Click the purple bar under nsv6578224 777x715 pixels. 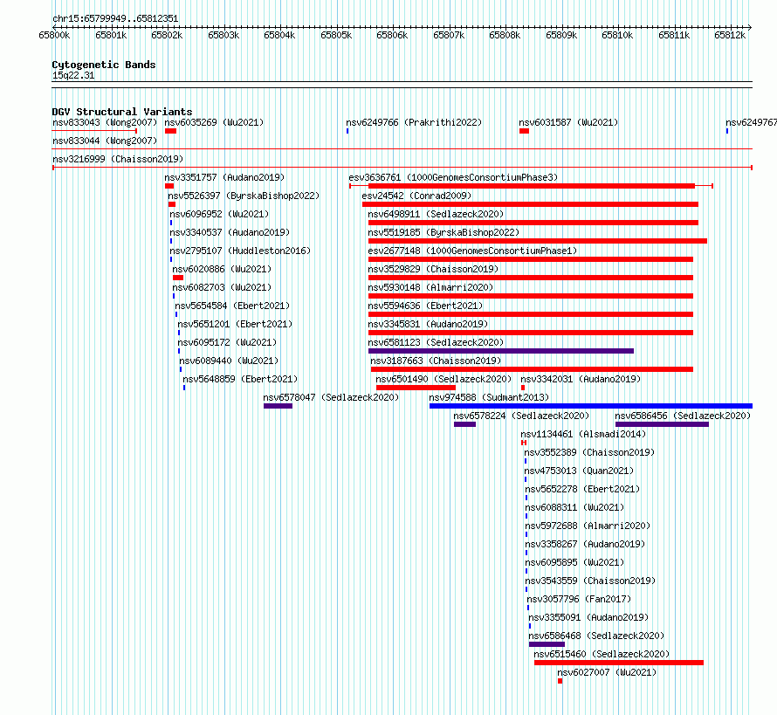coord(464,424)
